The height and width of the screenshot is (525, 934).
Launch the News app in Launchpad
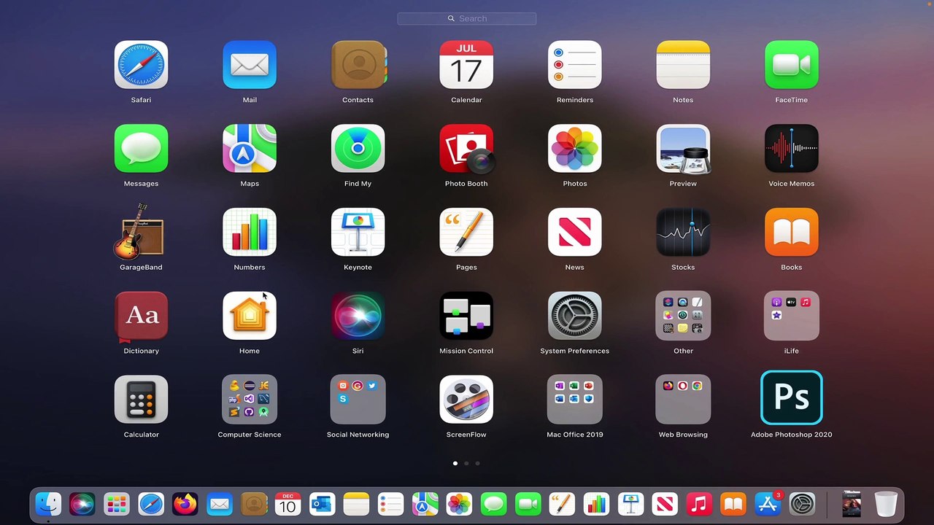[x=575, y=232]
